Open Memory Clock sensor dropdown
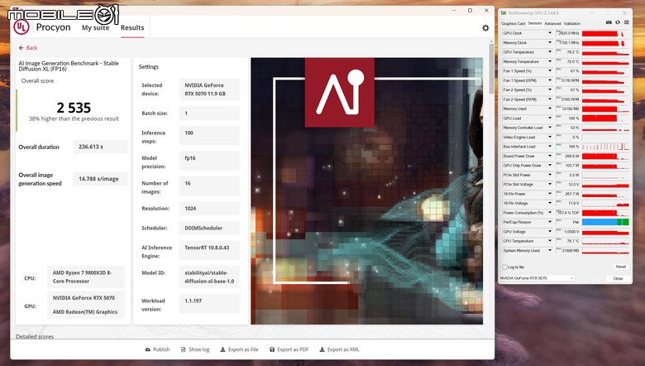The image size is (645, 366). pyautogui.click(x=550, y=42)
